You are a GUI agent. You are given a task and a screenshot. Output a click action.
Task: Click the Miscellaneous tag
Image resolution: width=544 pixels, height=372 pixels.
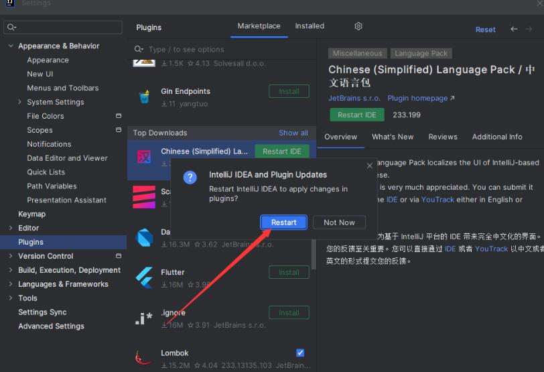click(x=357, y=53)
